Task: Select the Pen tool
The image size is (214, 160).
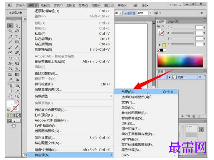Action: pos(11,36)
